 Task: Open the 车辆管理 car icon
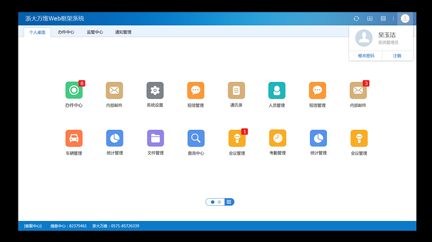tap(74, 138)
